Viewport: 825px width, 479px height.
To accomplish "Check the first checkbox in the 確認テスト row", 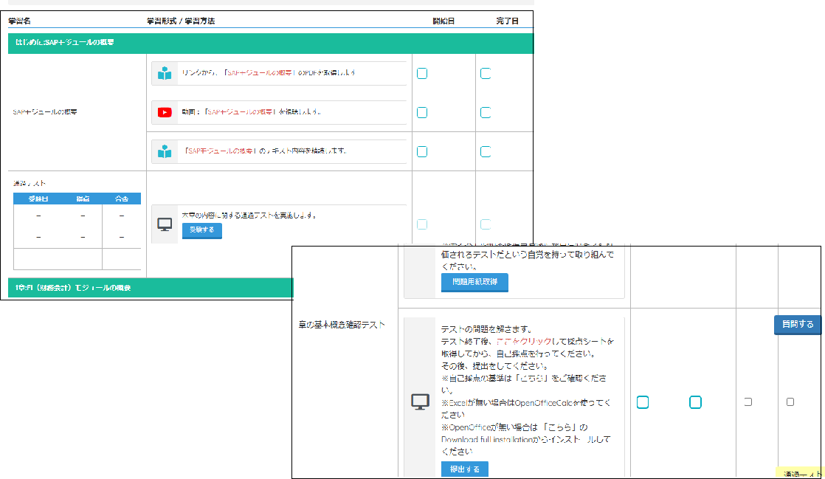I will (x=643, y=402).
